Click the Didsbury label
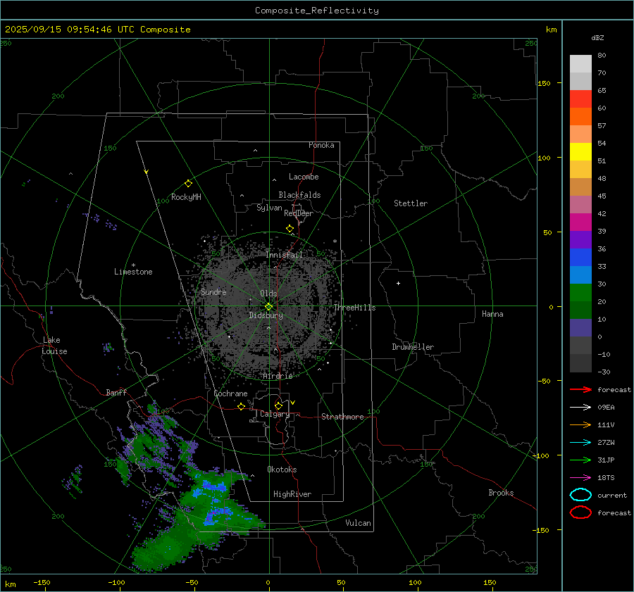This screenshot has height=592, width=634. [266, 315]
